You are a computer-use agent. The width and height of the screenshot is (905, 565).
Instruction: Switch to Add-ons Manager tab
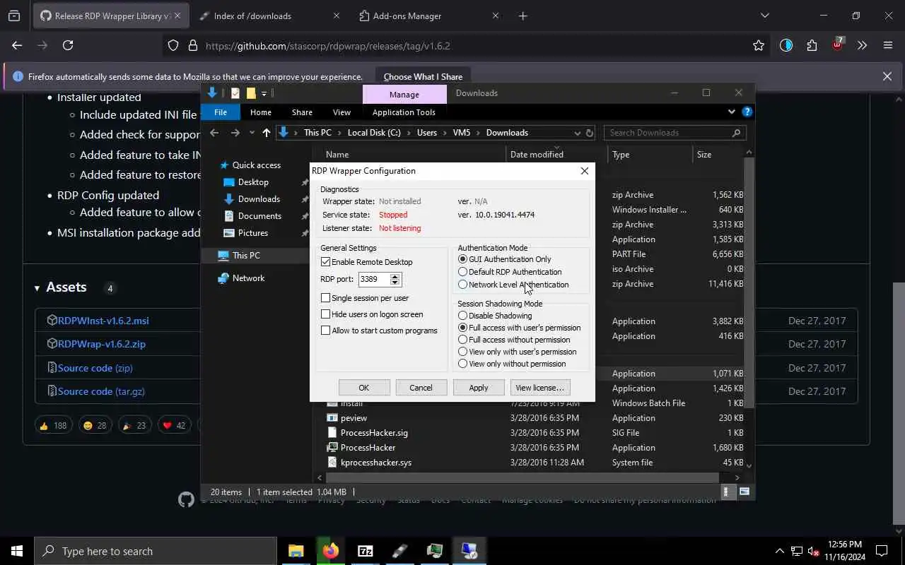(x=430, y=16)
